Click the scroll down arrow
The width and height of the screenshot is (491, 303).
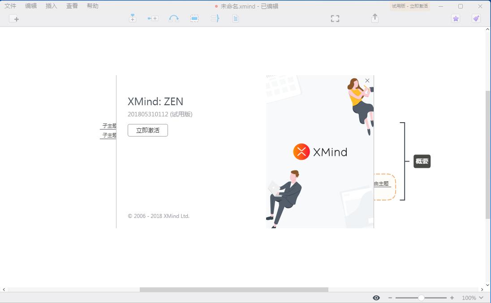(487, 285)
